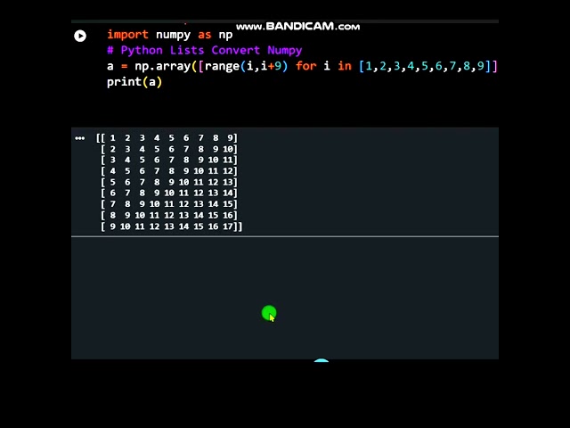Image resolution: width=570 pixels, height=428 pixels.
Task: Click output row ending in '10]'
Action: pos(169,149)
